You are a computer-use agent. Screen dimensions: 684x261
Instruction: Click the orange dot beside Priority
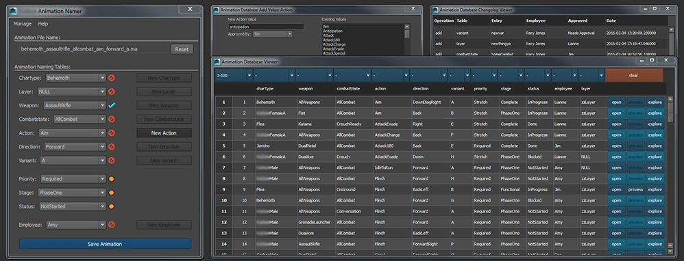point(111,179)
